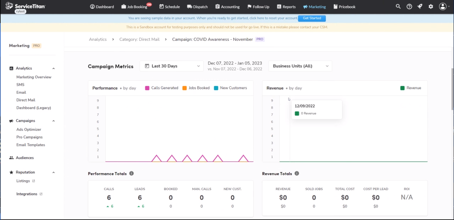454x220 pixels.
Task: Open Dispatch in top navigation
Action: click(x=197, y=7)
